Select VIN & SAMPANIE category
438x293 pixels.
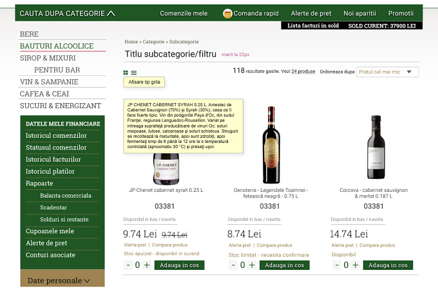[49, 82]
